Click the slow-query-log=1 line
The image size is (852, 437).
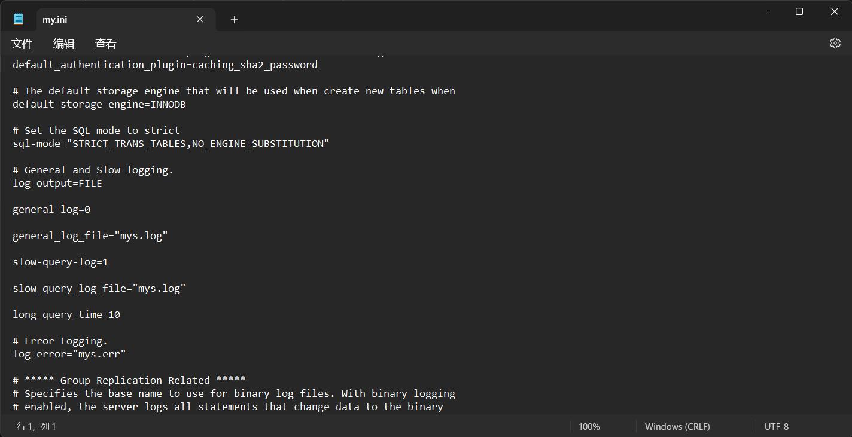(60, 262)
